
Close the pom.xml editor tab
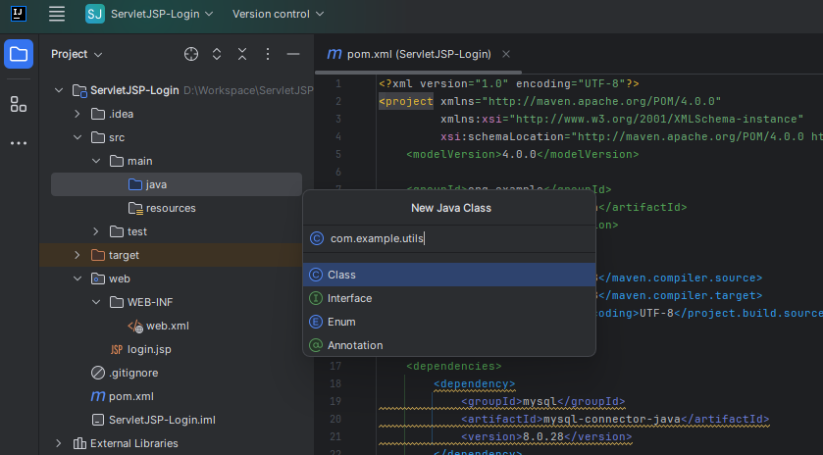[x=506, y=54]
